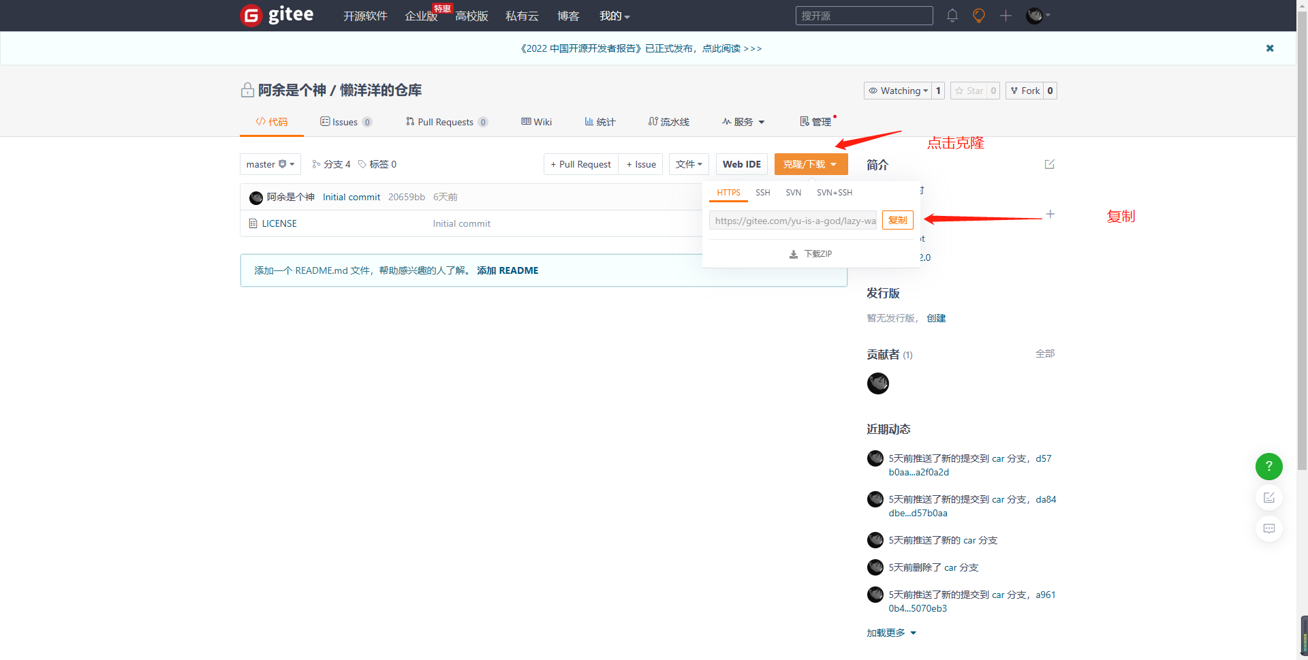This screenshot has height=660, width=1308.
Task: Select the SVN clone tab
Action: [x=793, y=193]
